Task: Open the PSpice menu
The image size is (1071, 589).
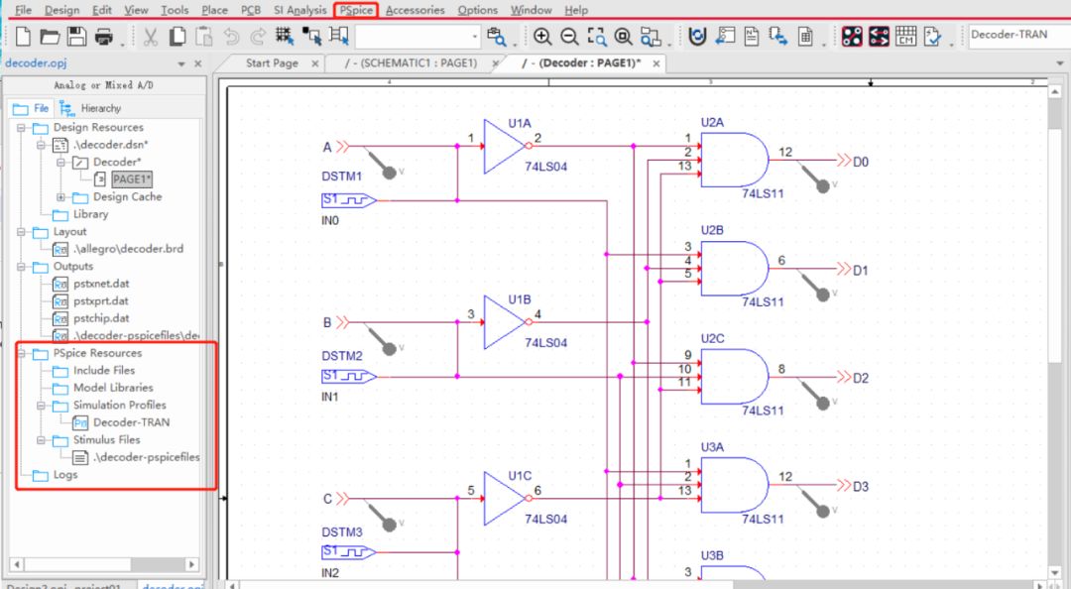Action: (356, 10)
